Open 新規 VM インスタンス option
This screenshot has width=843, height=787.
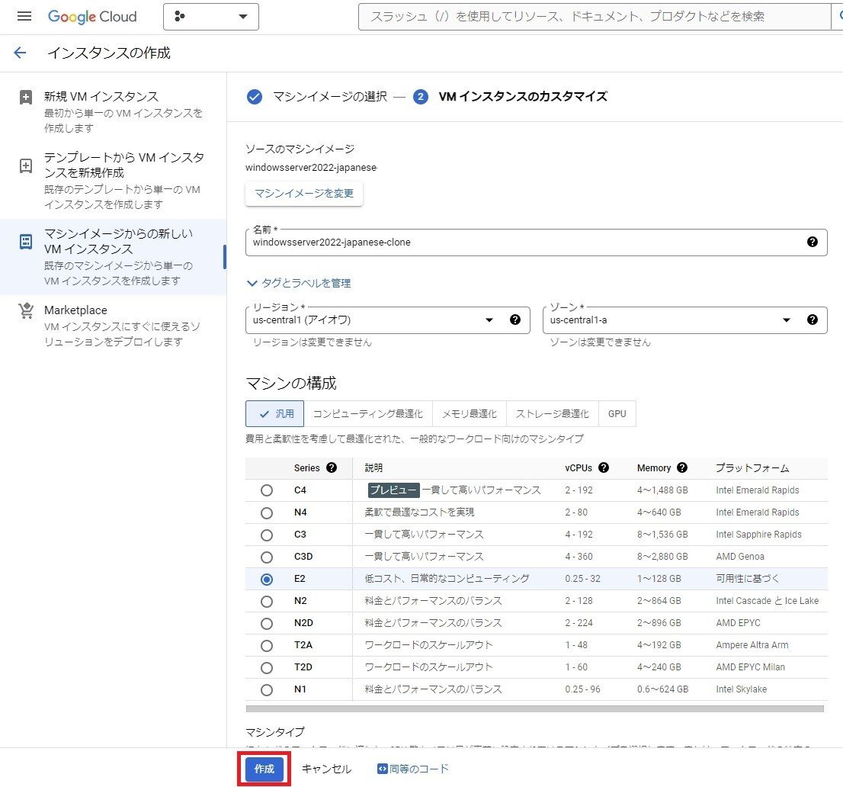click(113, 112)
